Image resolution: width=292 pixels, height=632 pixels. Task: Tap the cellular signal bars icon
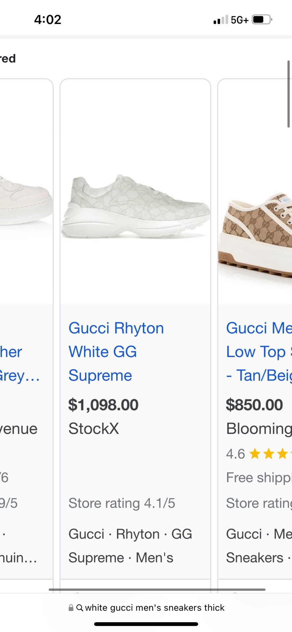(221, 20)
